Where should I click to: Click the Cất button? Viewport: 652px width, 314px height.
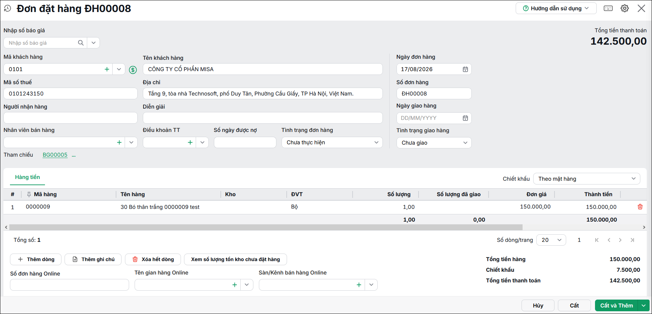pyautogui.click(x=574, y=305)
